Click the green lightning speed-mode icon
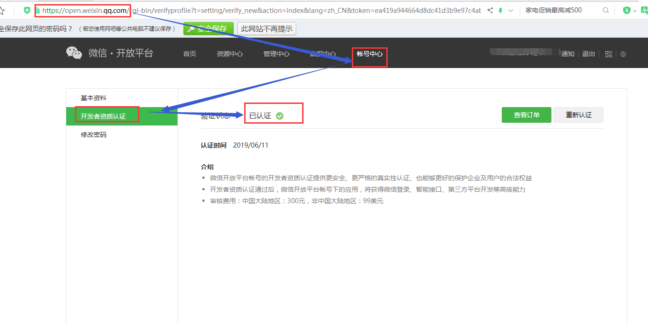 (500, 10)
